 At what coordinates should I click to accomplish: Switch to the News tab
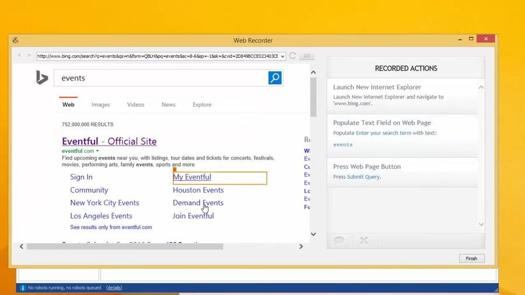coord(169,105)
